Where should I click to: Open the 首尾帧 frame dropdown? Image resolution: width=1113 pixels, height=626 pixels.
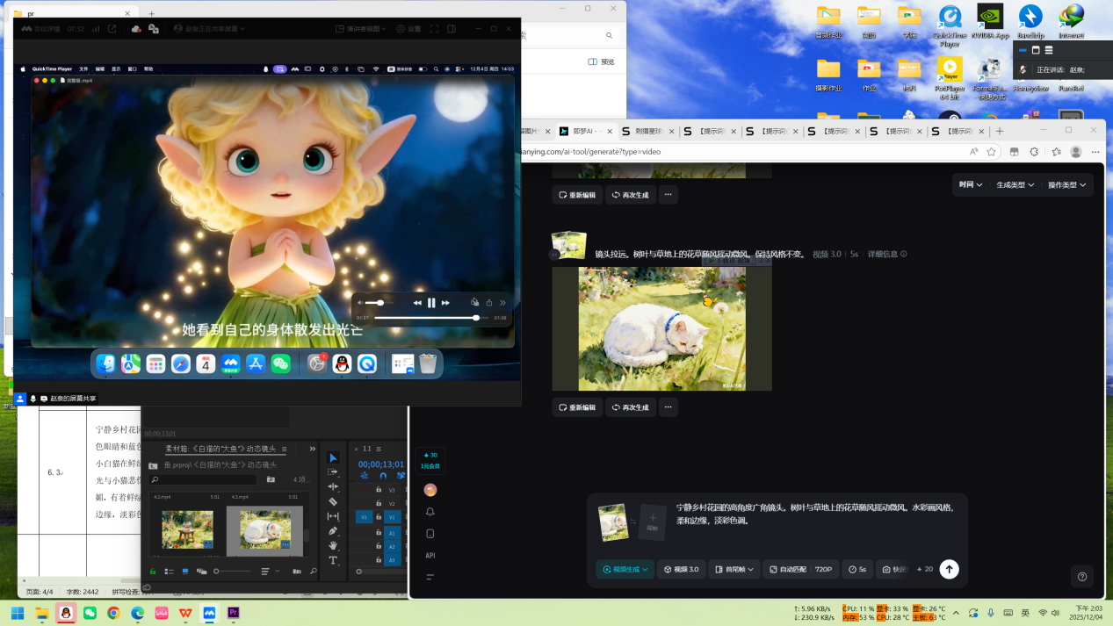click(x=734, y=569)
